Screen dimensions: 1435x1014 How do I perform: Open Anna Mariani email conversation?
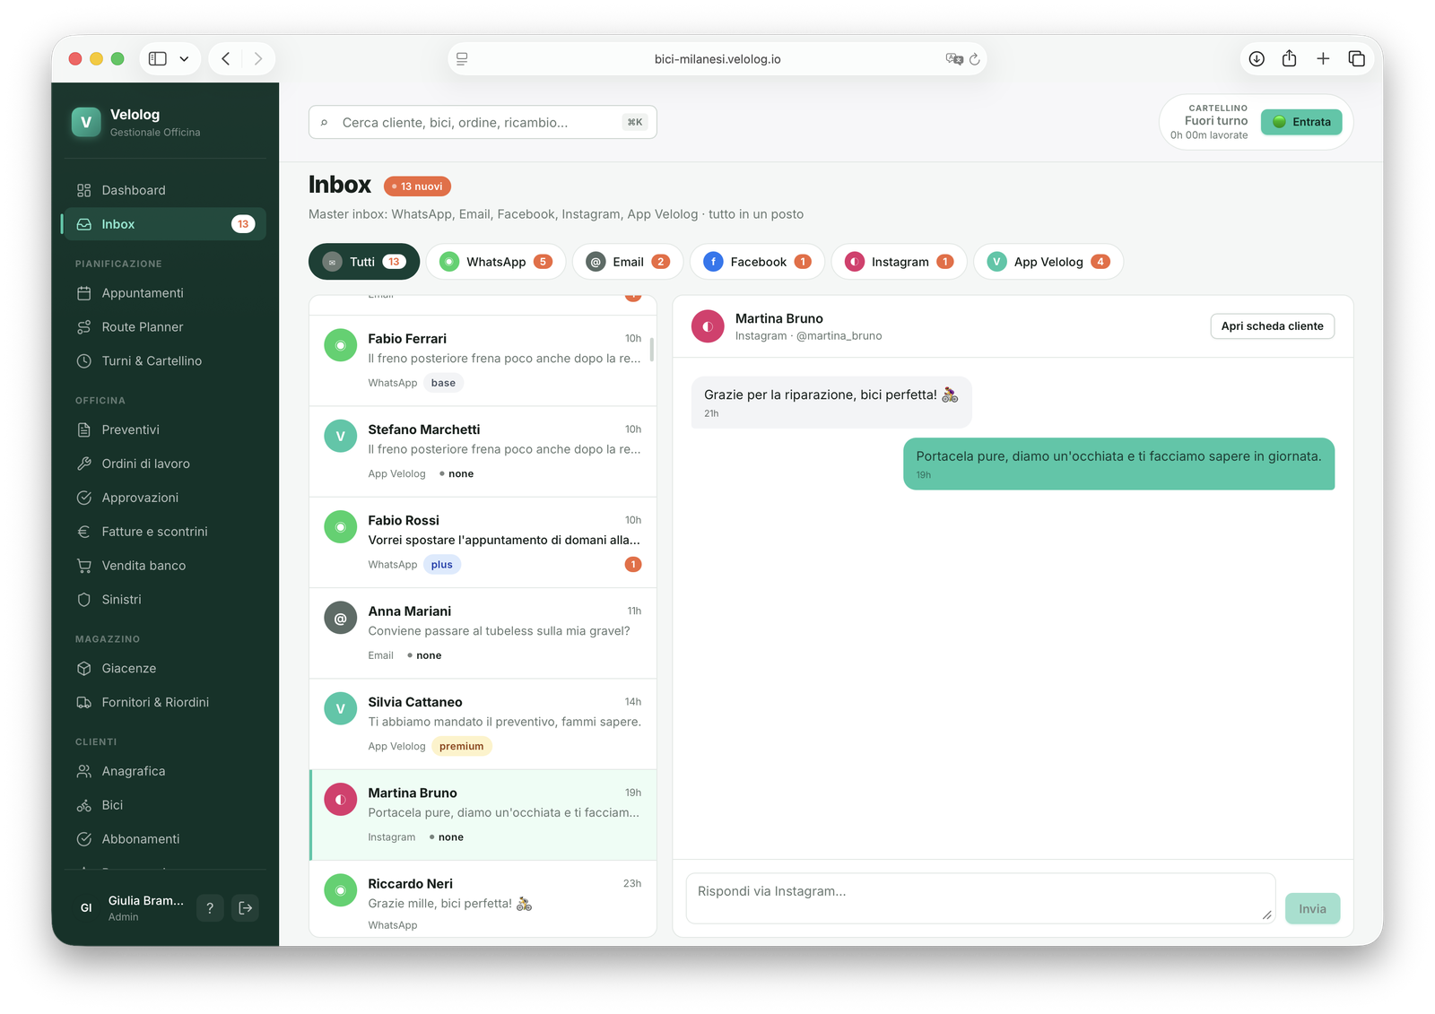click(x=483, y=633)
